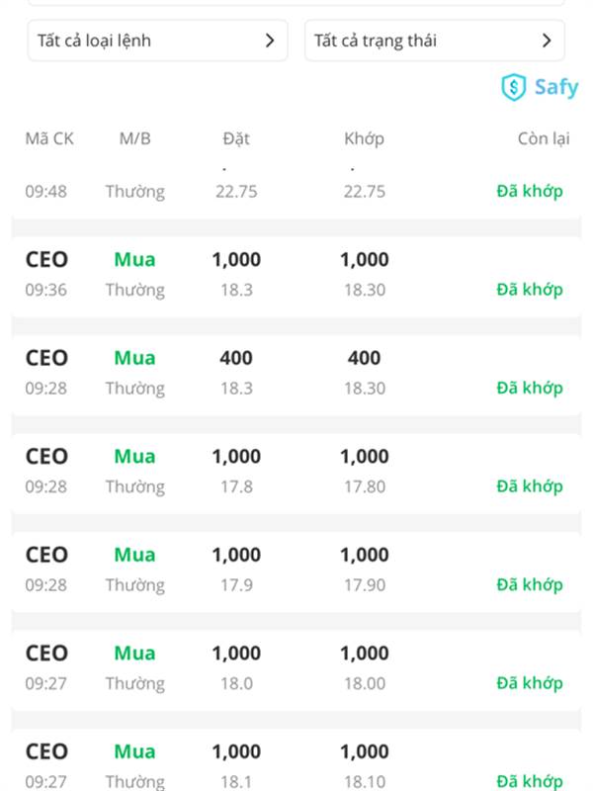Image resolution: width=593 pixels, height=791 pixels.
Task: Click the chevron arrow beside 'Tất cả loại lệnh'
Action: click(270, 41)
